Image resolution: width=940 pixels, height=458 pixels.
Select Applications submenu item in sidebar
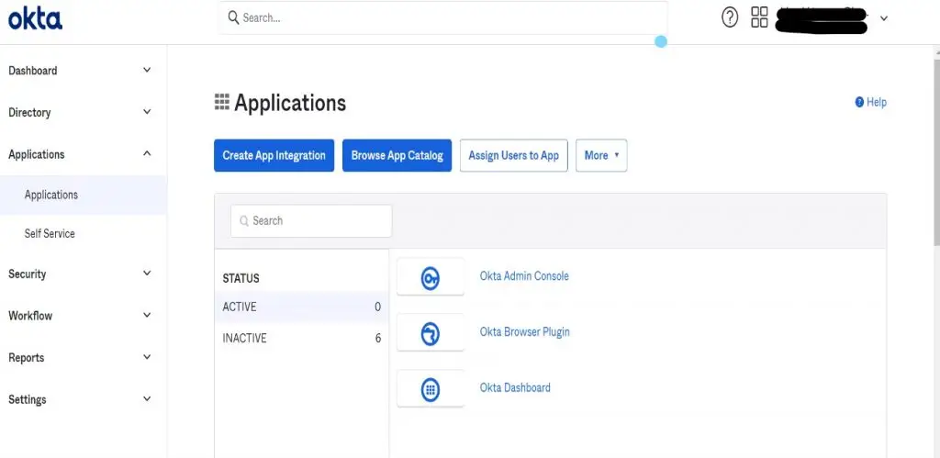click(84, 195)
